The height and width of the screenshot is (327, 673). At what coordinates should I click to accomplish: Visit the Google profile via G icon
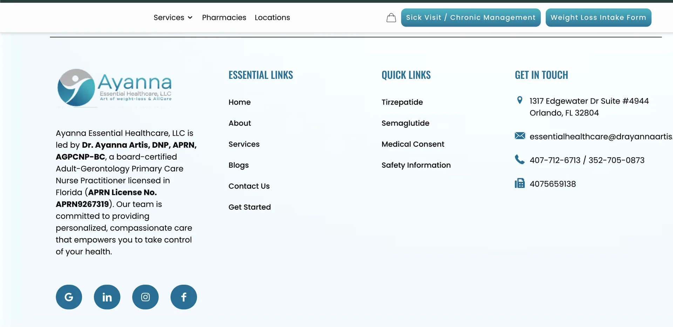[69, 297]
